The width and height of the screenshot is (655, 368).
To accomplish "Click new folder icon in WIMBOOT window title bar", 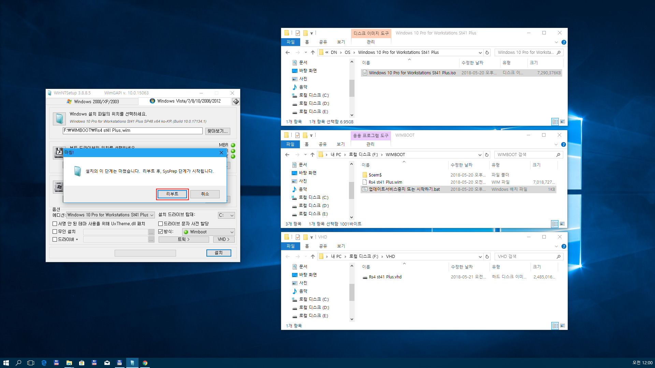I will pyautogui.click(x=305, y=135).
